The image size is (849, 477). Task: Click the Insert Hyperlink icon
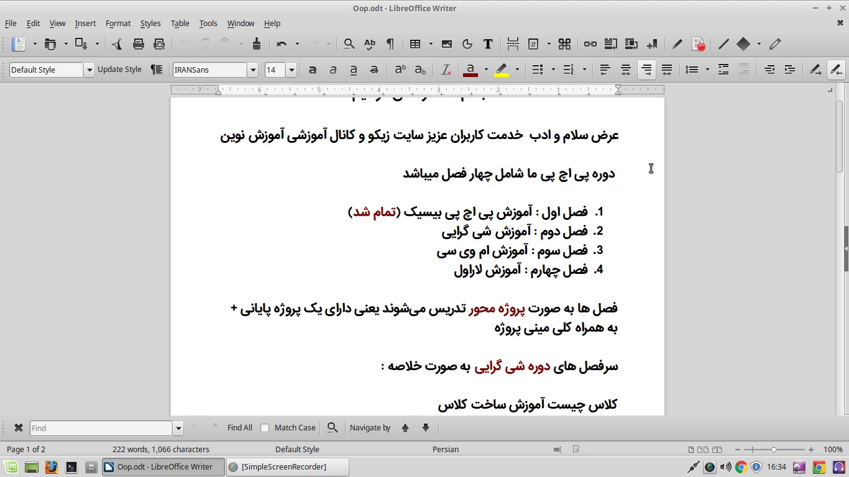(x=590, y=44)
